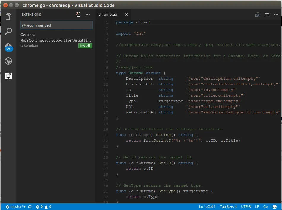
Task: Click the extensions search box with @recommended
Action: pos(56,25)
